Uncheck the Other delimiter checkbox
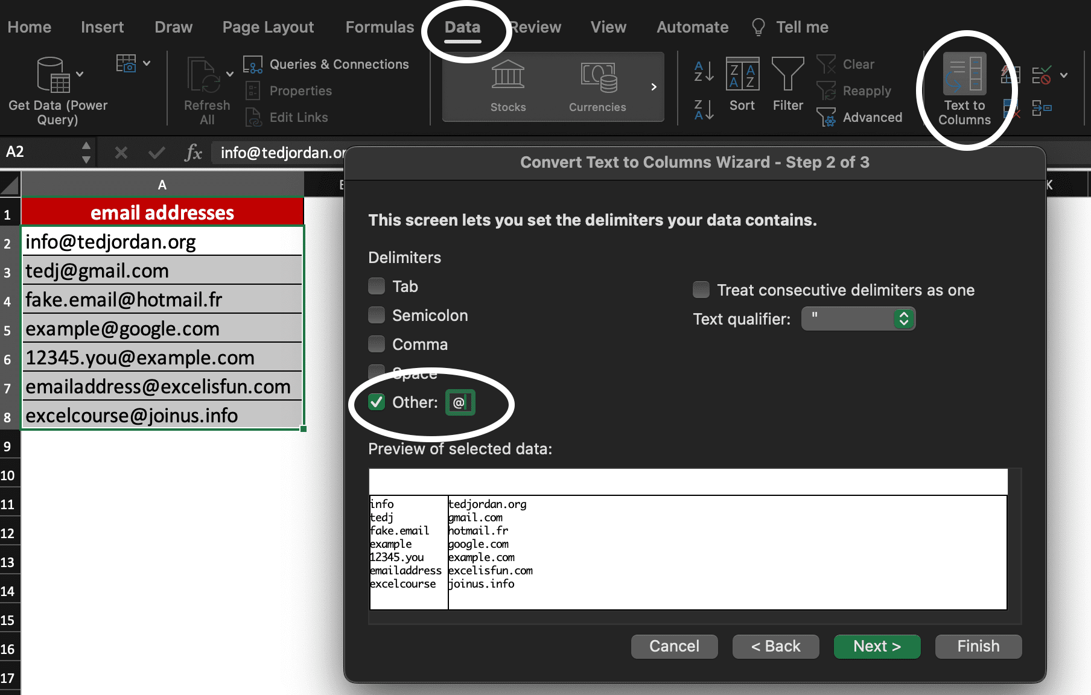Viewport: 1091px width, 695px height. click(377, 402)
